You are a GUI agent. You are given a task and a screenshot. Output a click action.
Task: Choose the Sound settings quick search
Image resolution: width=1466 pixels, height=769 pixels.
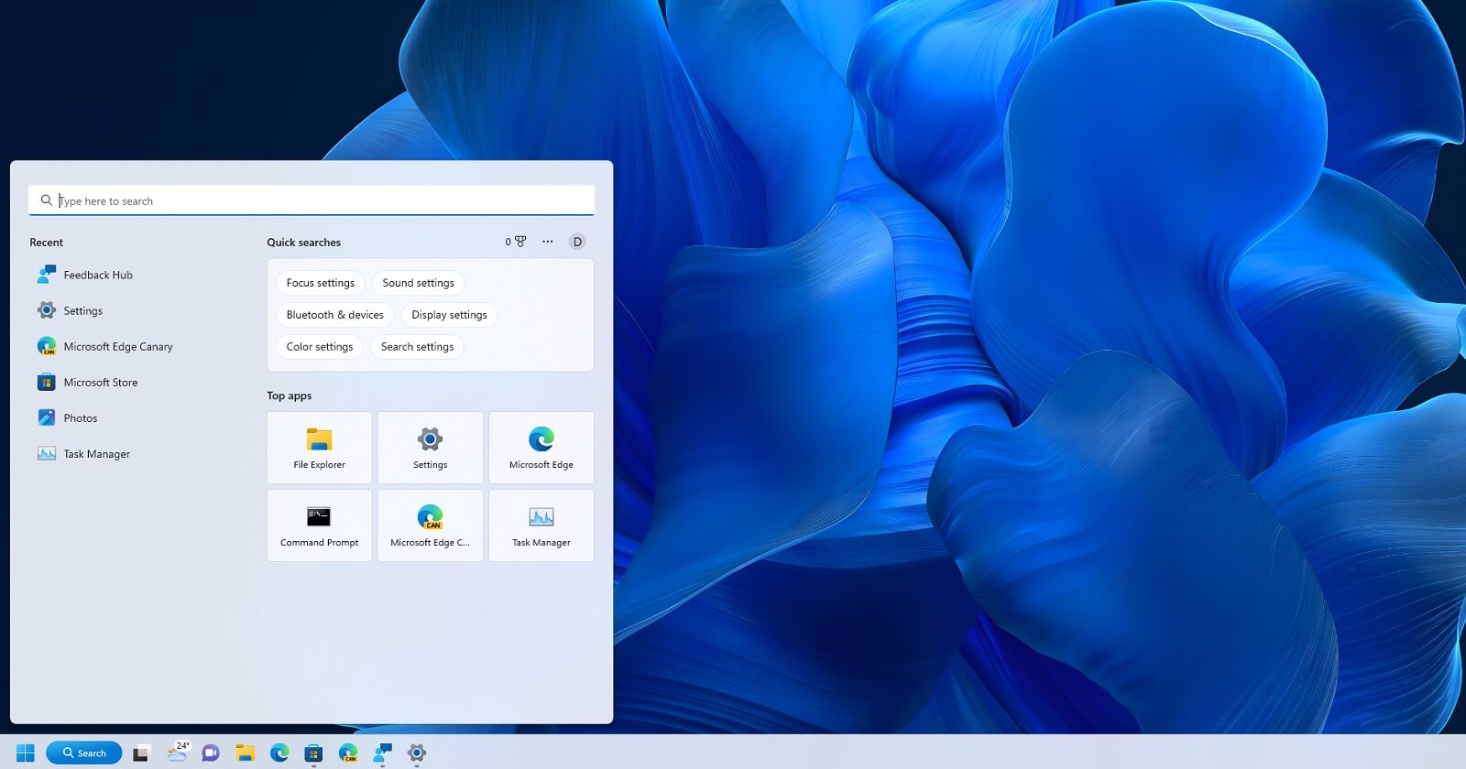pyautogui.click(x=418, y=283)
